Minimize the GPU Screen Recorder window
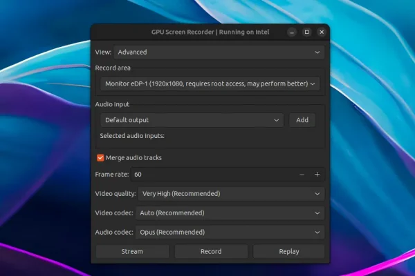This screenshot has width=415, height=276. 292,32
